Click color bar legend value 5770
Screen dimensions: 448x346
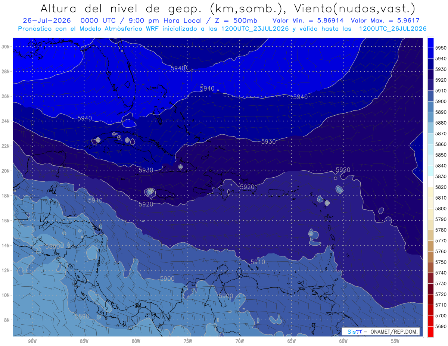pyautogui.click(x=441, y=241)
